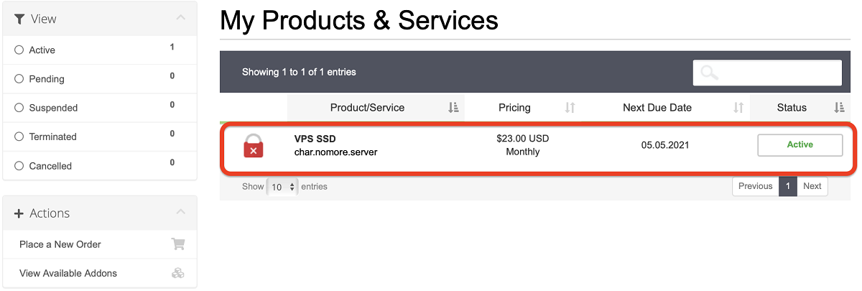Focus the table search field

[x=776, y=73]
